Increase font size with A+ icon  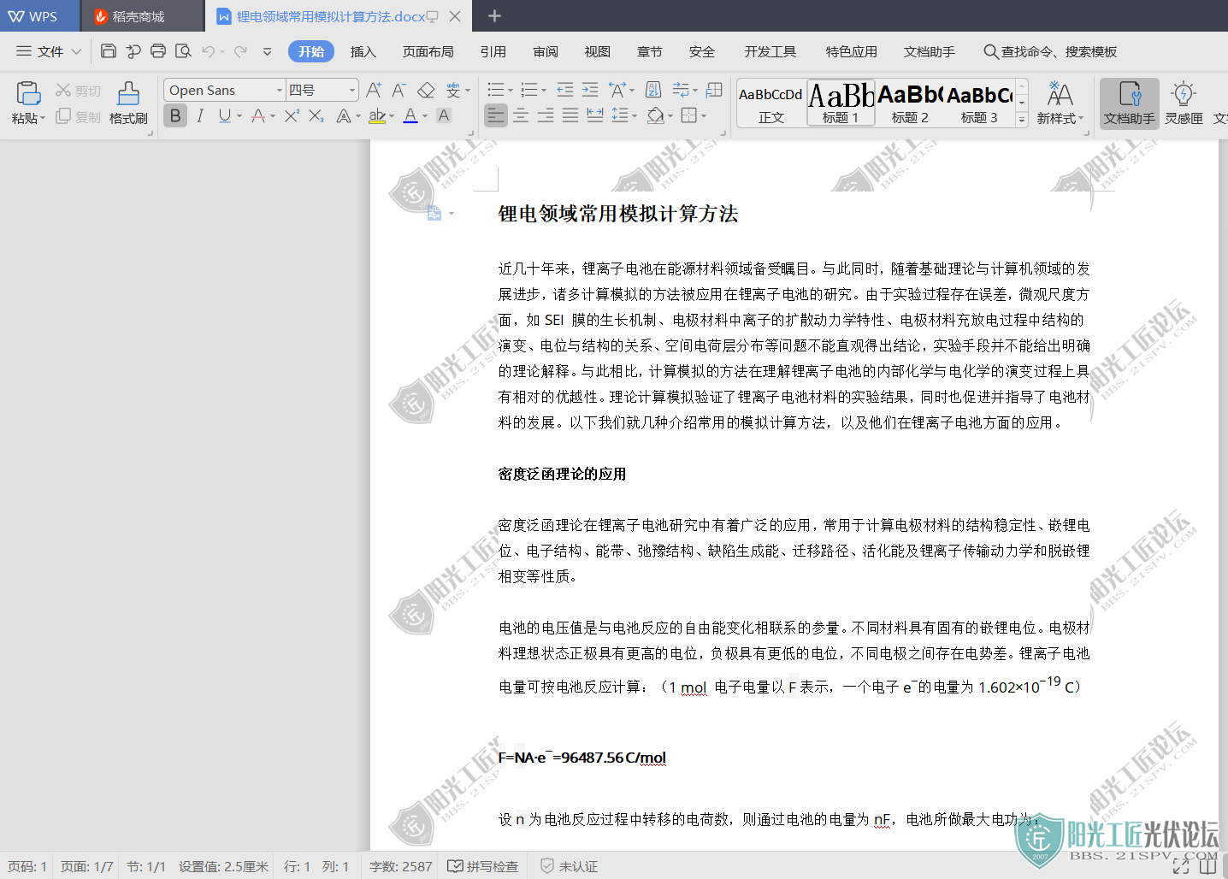click(374, 90)
